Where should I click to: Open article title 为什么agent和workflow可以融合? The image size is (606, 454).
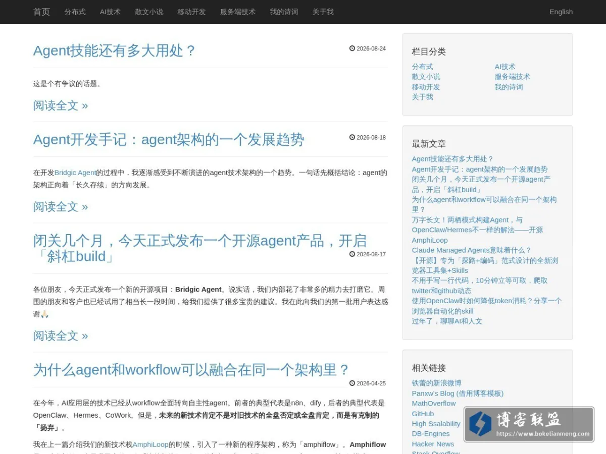click(x=192, y=369)
